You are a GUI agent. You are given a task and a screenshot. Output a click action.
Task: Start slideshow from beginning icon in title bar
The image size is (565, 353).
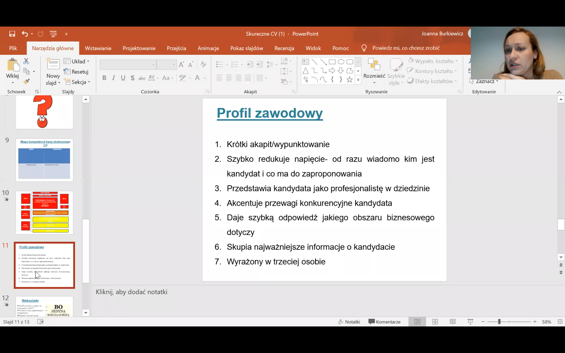tap(53, 34)
